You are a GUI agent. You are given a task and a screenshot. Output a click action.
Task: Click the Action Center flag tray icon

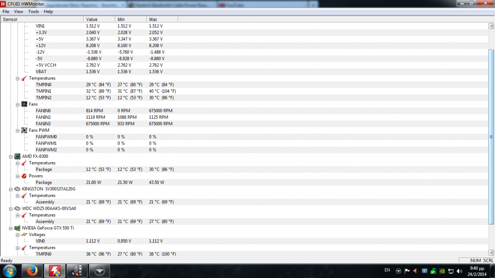tap(407, 271)
